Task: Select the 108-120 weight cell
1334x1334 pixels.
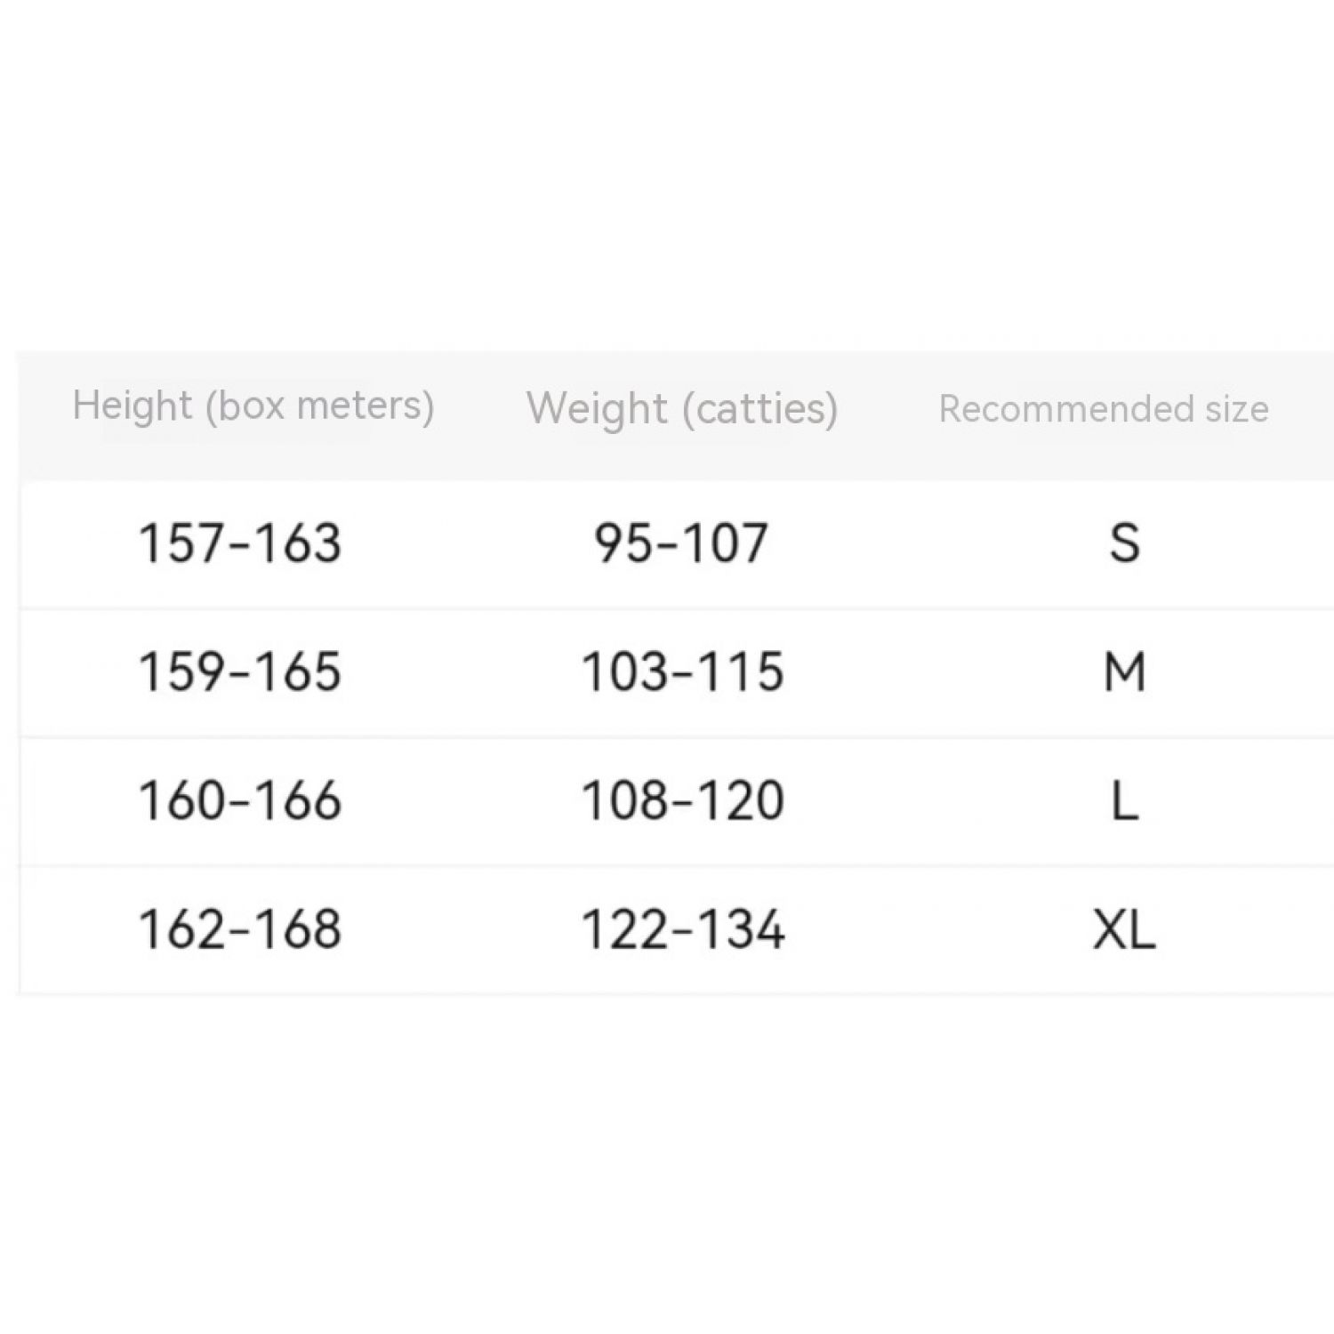Action: pyautogui.click(x=682, y=800)
